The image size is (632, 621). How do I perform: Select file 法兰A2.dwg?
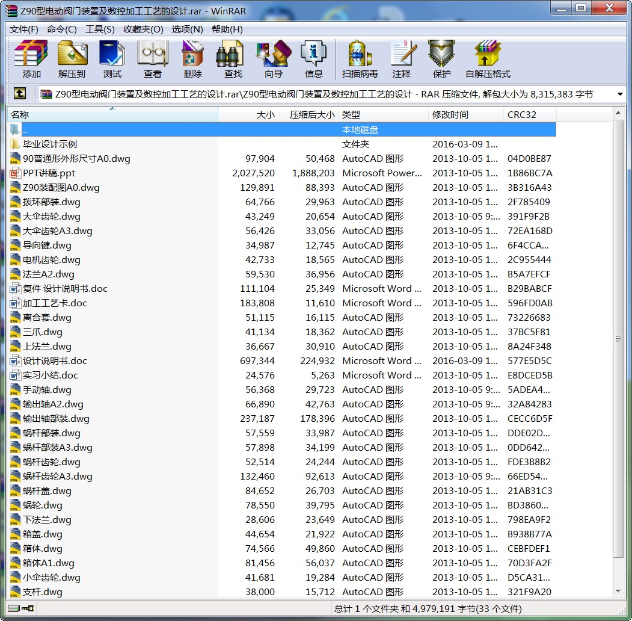coord(48,274)
